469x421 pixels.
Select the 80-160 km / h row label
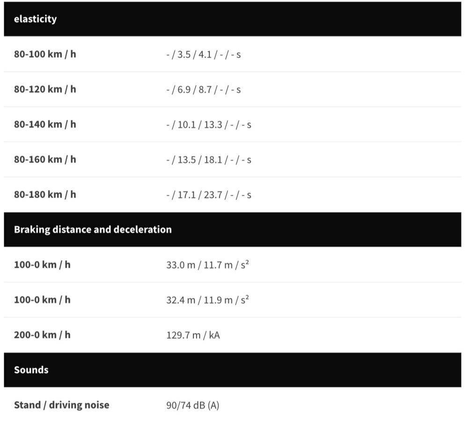(x=45, y=160)
